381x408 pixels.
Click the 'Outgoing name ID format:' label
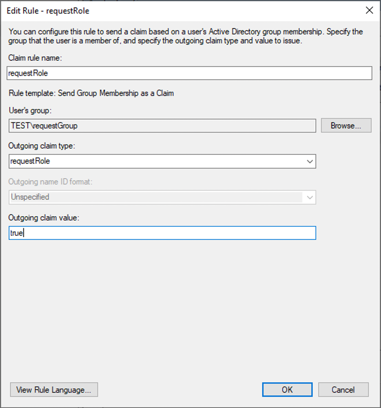50,182
